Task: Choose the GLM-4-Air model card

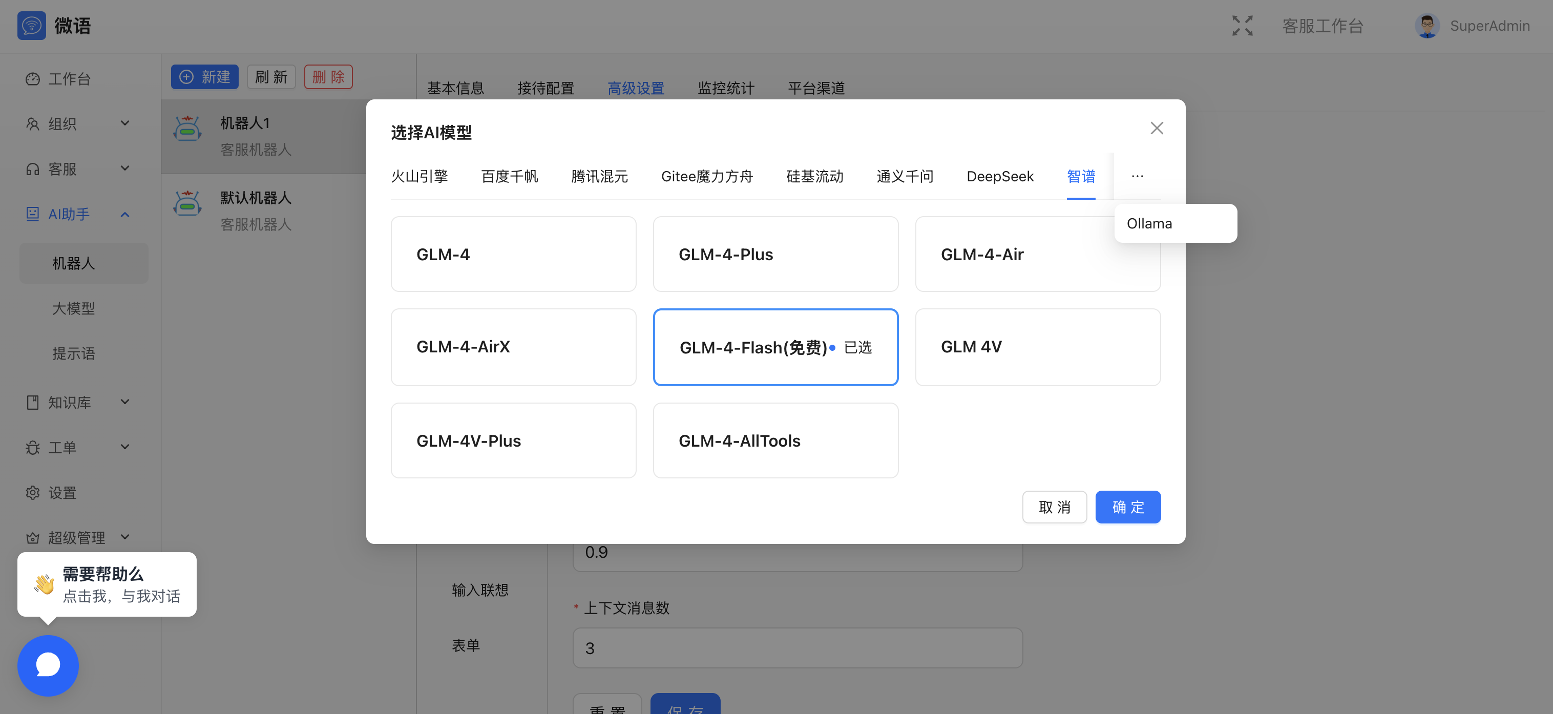Action: pos(1038,254)
